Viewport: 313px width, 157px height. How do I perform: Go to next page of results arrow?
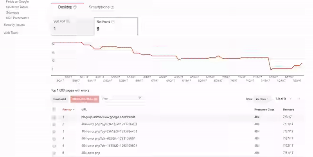tap(299, 99)
